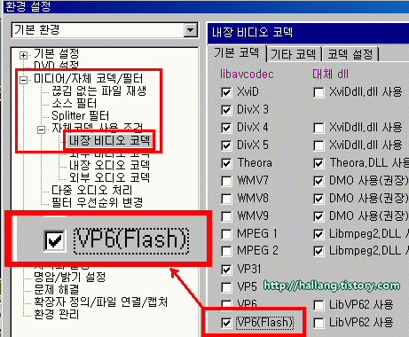Select 소스 필터 tree item
409x337 pixels.
point(74,103)
